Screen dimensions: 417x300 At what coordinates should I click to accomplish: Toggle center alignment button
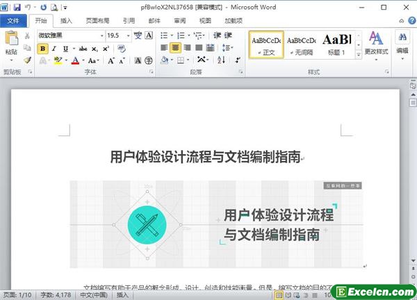click(x=177, y=48)
